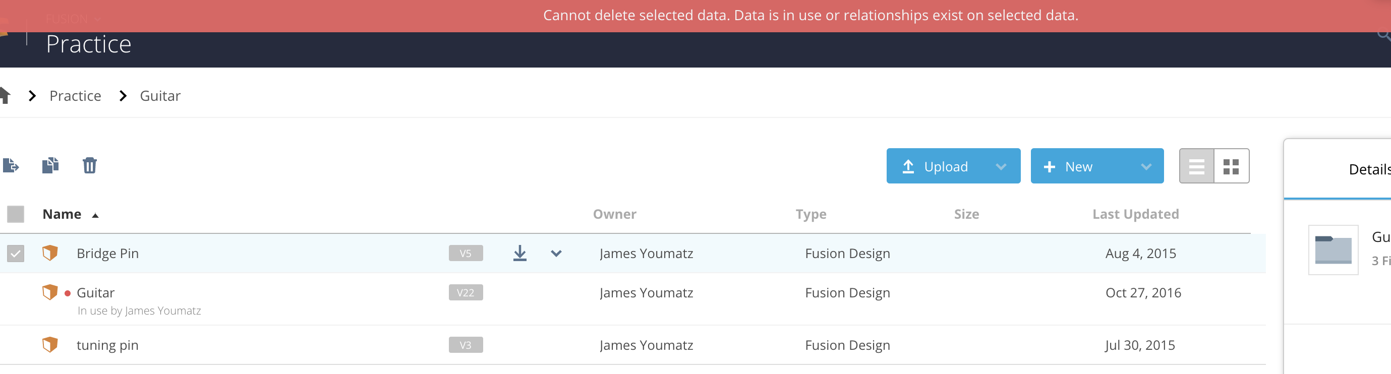
Task: Sort by the Name column
Action: click(62, 214)
